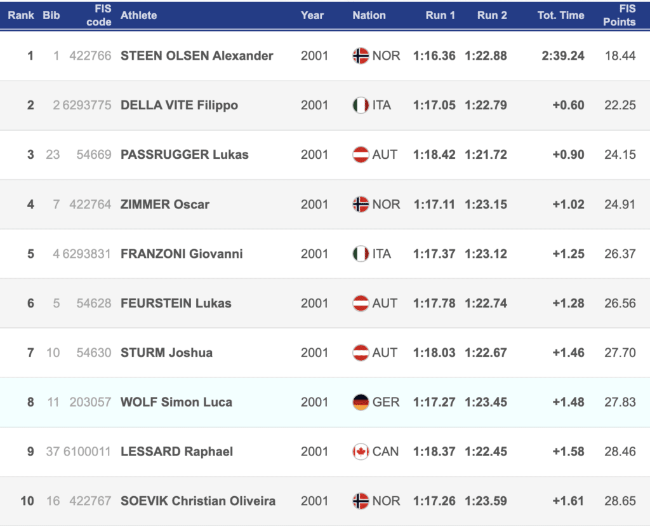Sort by the Athlete column header
This screenshot has height=526, width=650.
(x=138, y=15)
